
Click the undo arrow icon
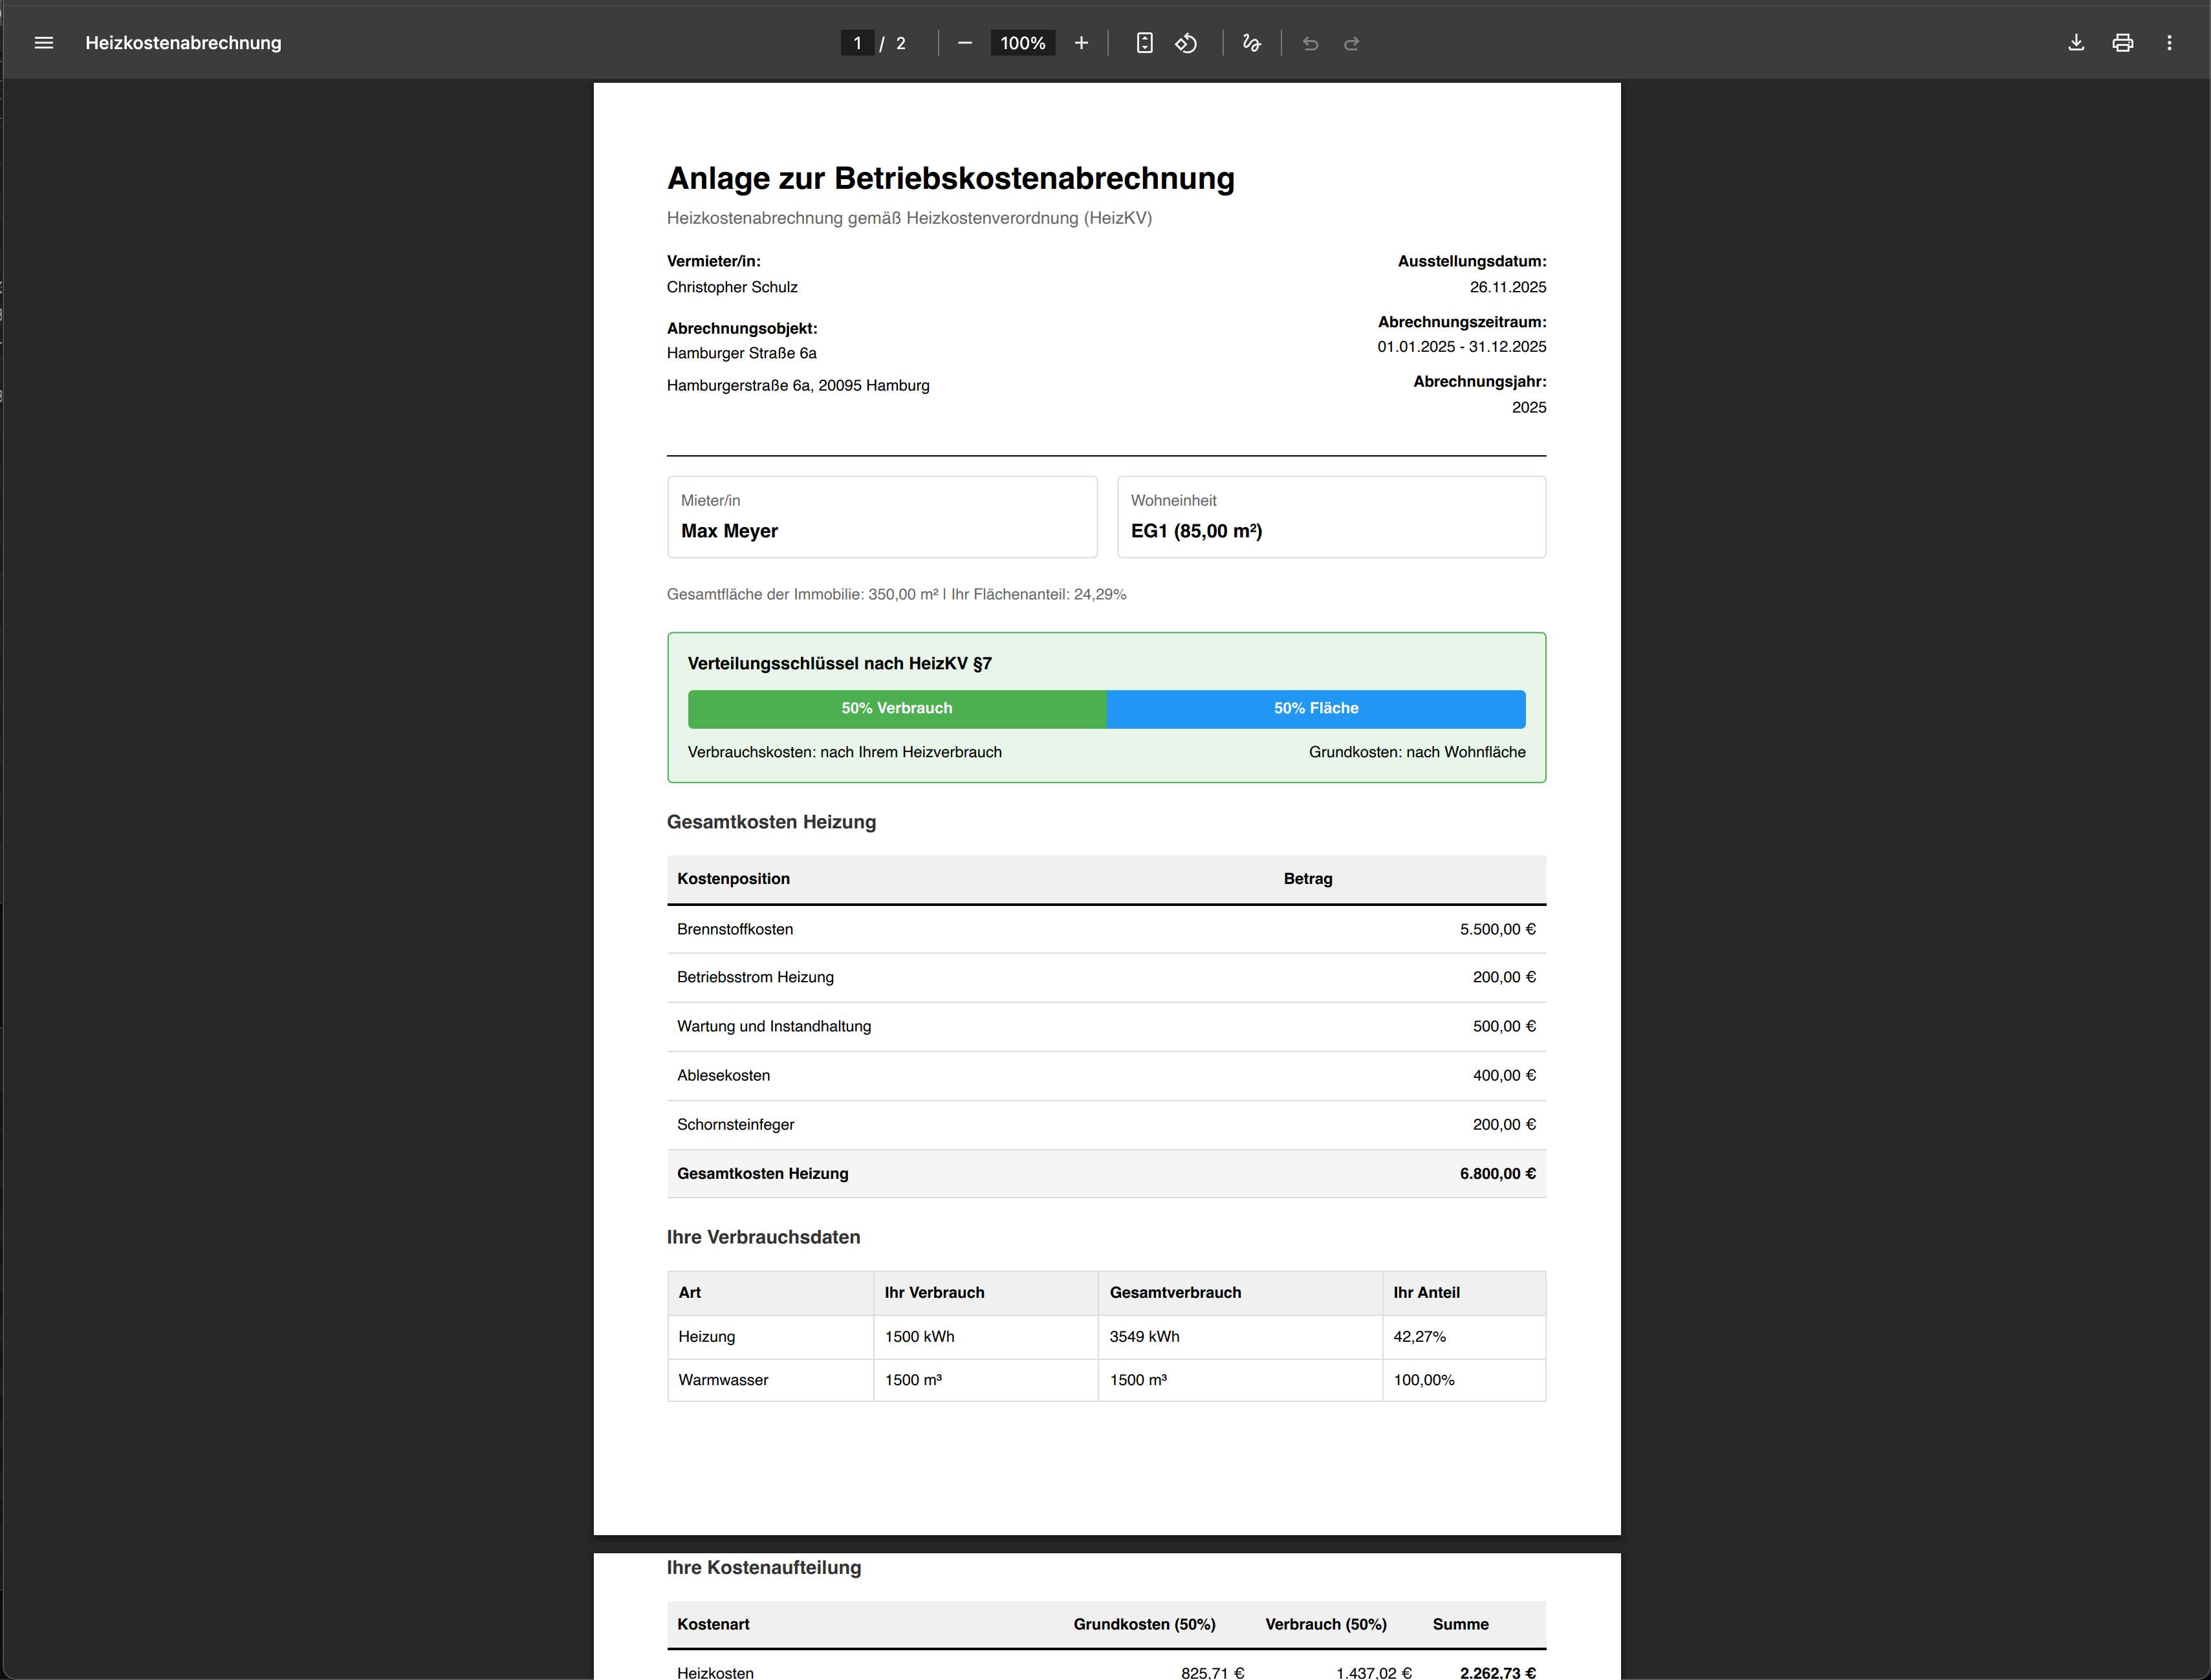[x=1311, y=42]
